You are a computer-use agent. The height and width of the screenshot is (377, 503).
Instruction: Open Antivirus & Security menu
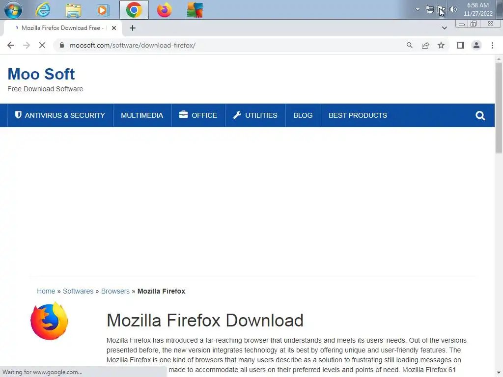[x=60, y=115]
